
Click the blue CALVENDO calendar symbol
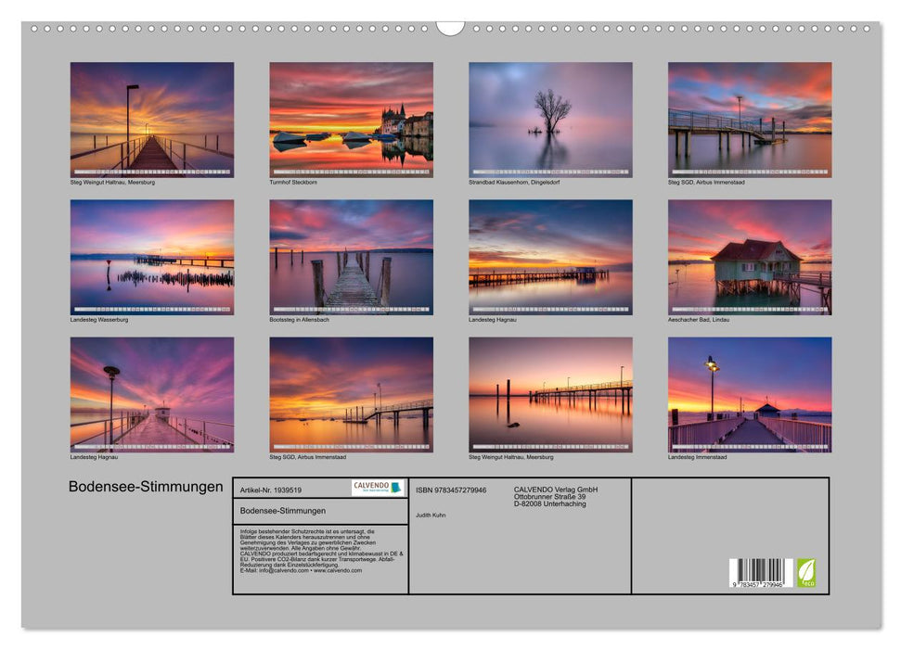(x=395, y=490)
